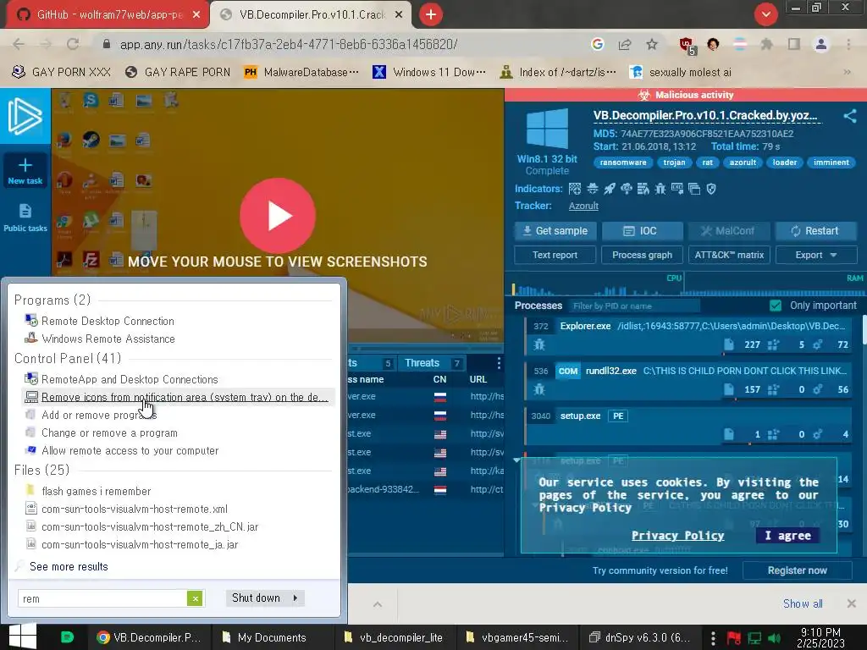Reload the page with the refresh icon
This screenshot has width=867, height=650.
click(x=73, y=44)
